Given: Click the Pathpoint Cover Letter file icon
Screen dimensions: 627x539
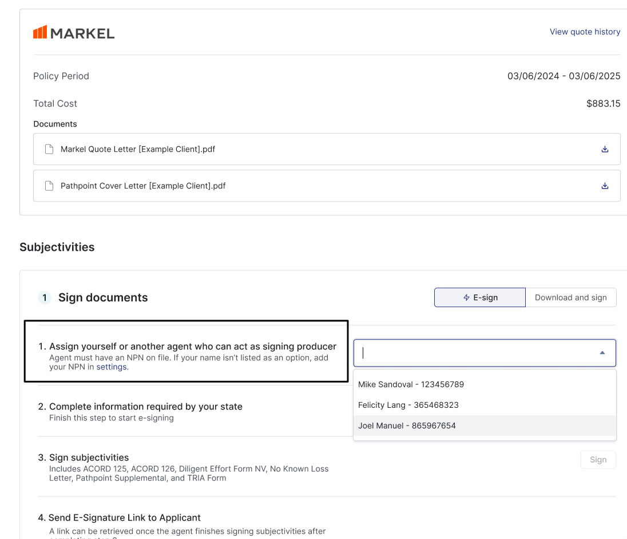Looking at the screenshot, I should click(x=49, y=186).
